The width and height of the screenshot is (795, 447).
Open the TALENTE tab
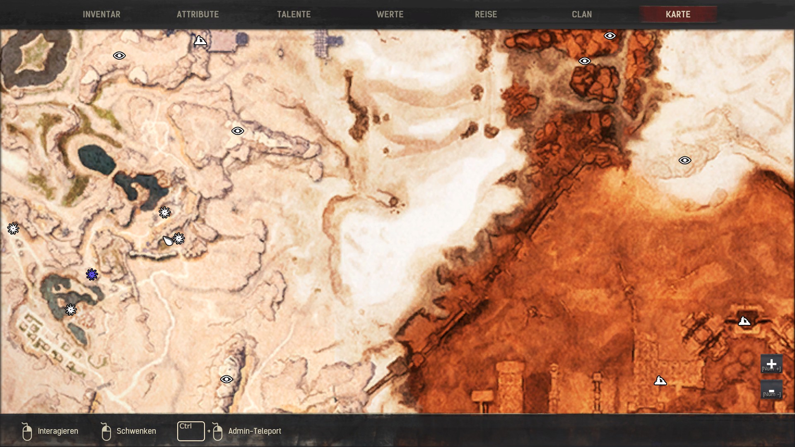(294, 14)
